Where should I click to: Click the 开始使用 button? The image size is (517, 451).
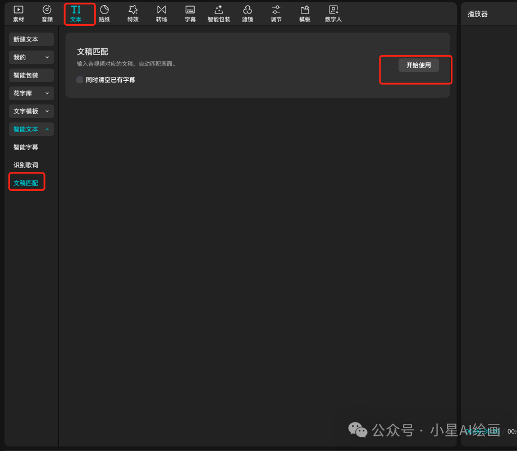[x=418, y=65]
